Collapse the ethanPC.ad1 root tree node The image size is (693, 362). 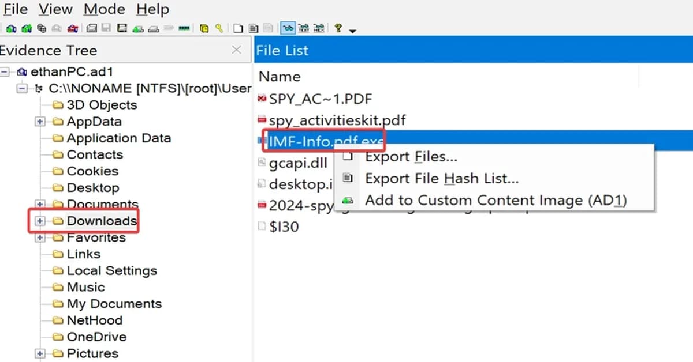[x=6, y=72]
